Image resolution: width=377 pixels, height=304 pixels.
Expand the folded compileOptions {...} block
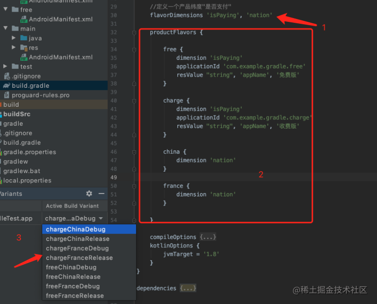click(208, 237)
